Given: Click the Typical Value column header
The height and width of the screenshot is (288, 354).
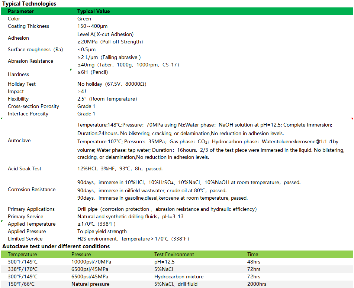Looking at the screenshot, I should click(93, 11).
